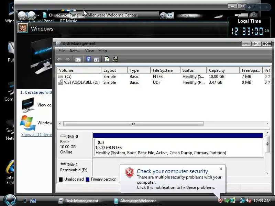Open the File menu
This screenshot has height=206, width=275.
coord(62,51)
